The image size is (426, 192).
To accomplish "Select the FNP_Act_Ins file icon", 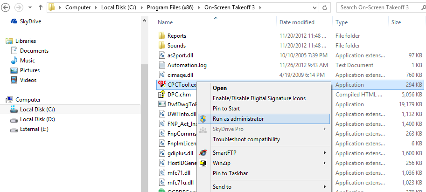I will point(162,123).
